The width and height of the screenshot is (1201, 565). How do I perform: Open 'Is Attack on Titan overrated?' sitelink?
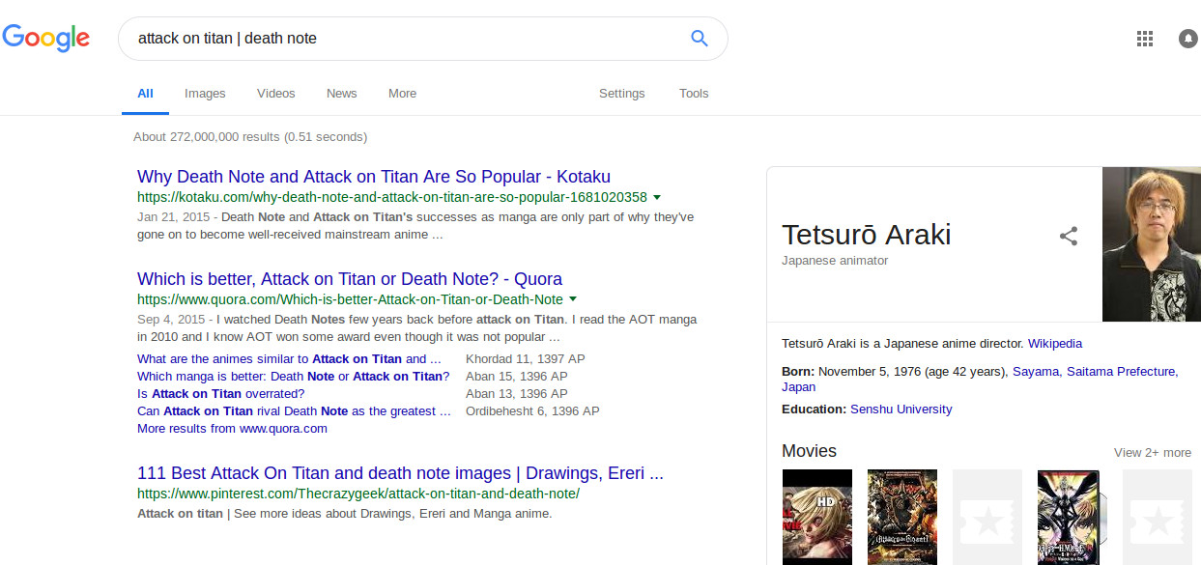click(221, 394)
